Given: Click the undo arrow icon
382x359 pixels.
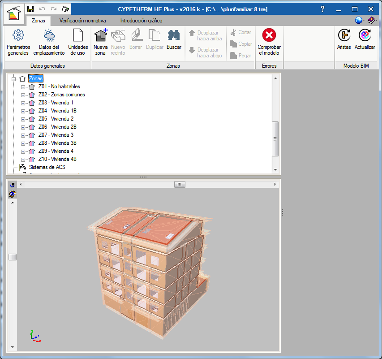Looking at the screenshot, I should click(x=42, y=9).
